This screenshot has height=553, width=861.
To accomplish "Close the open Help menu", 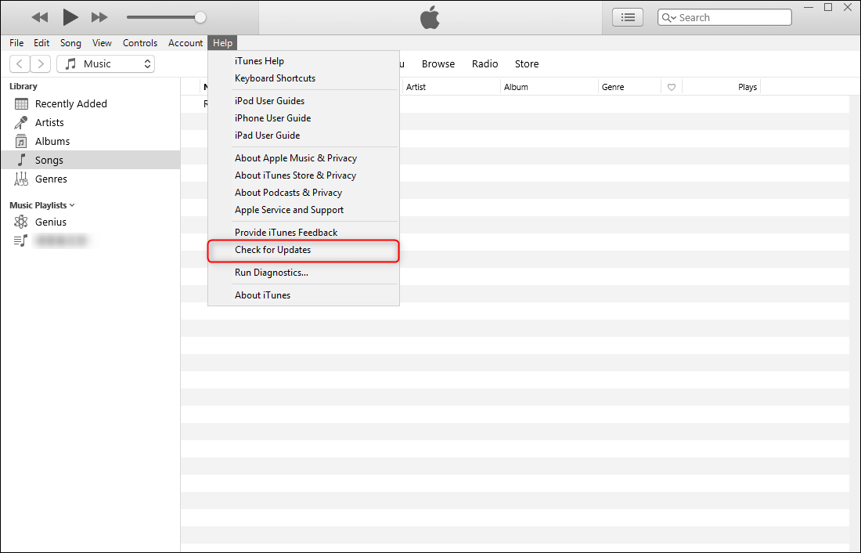I will [222, 43].
